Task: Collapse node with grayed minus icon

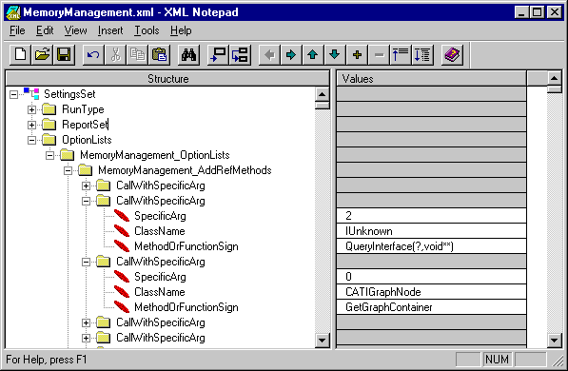Action: pyautogui.click(x=379, y=55)
